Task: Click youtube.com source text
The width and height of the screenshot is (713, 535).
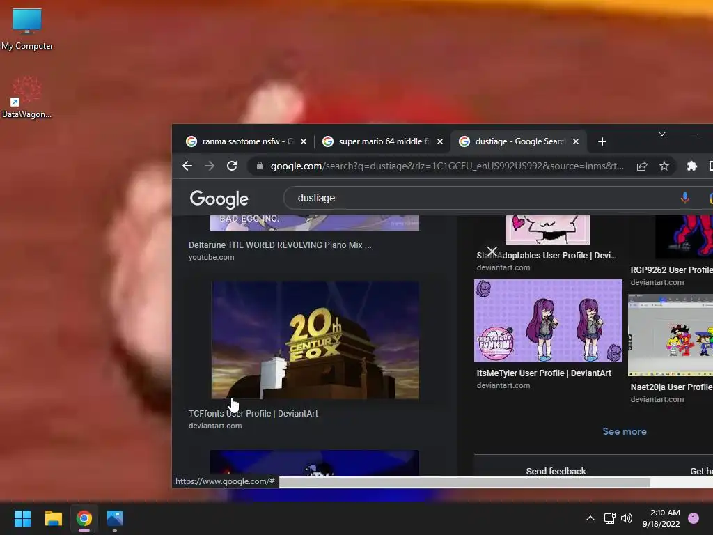Action: pyautogui.click(x=212, y=257)
